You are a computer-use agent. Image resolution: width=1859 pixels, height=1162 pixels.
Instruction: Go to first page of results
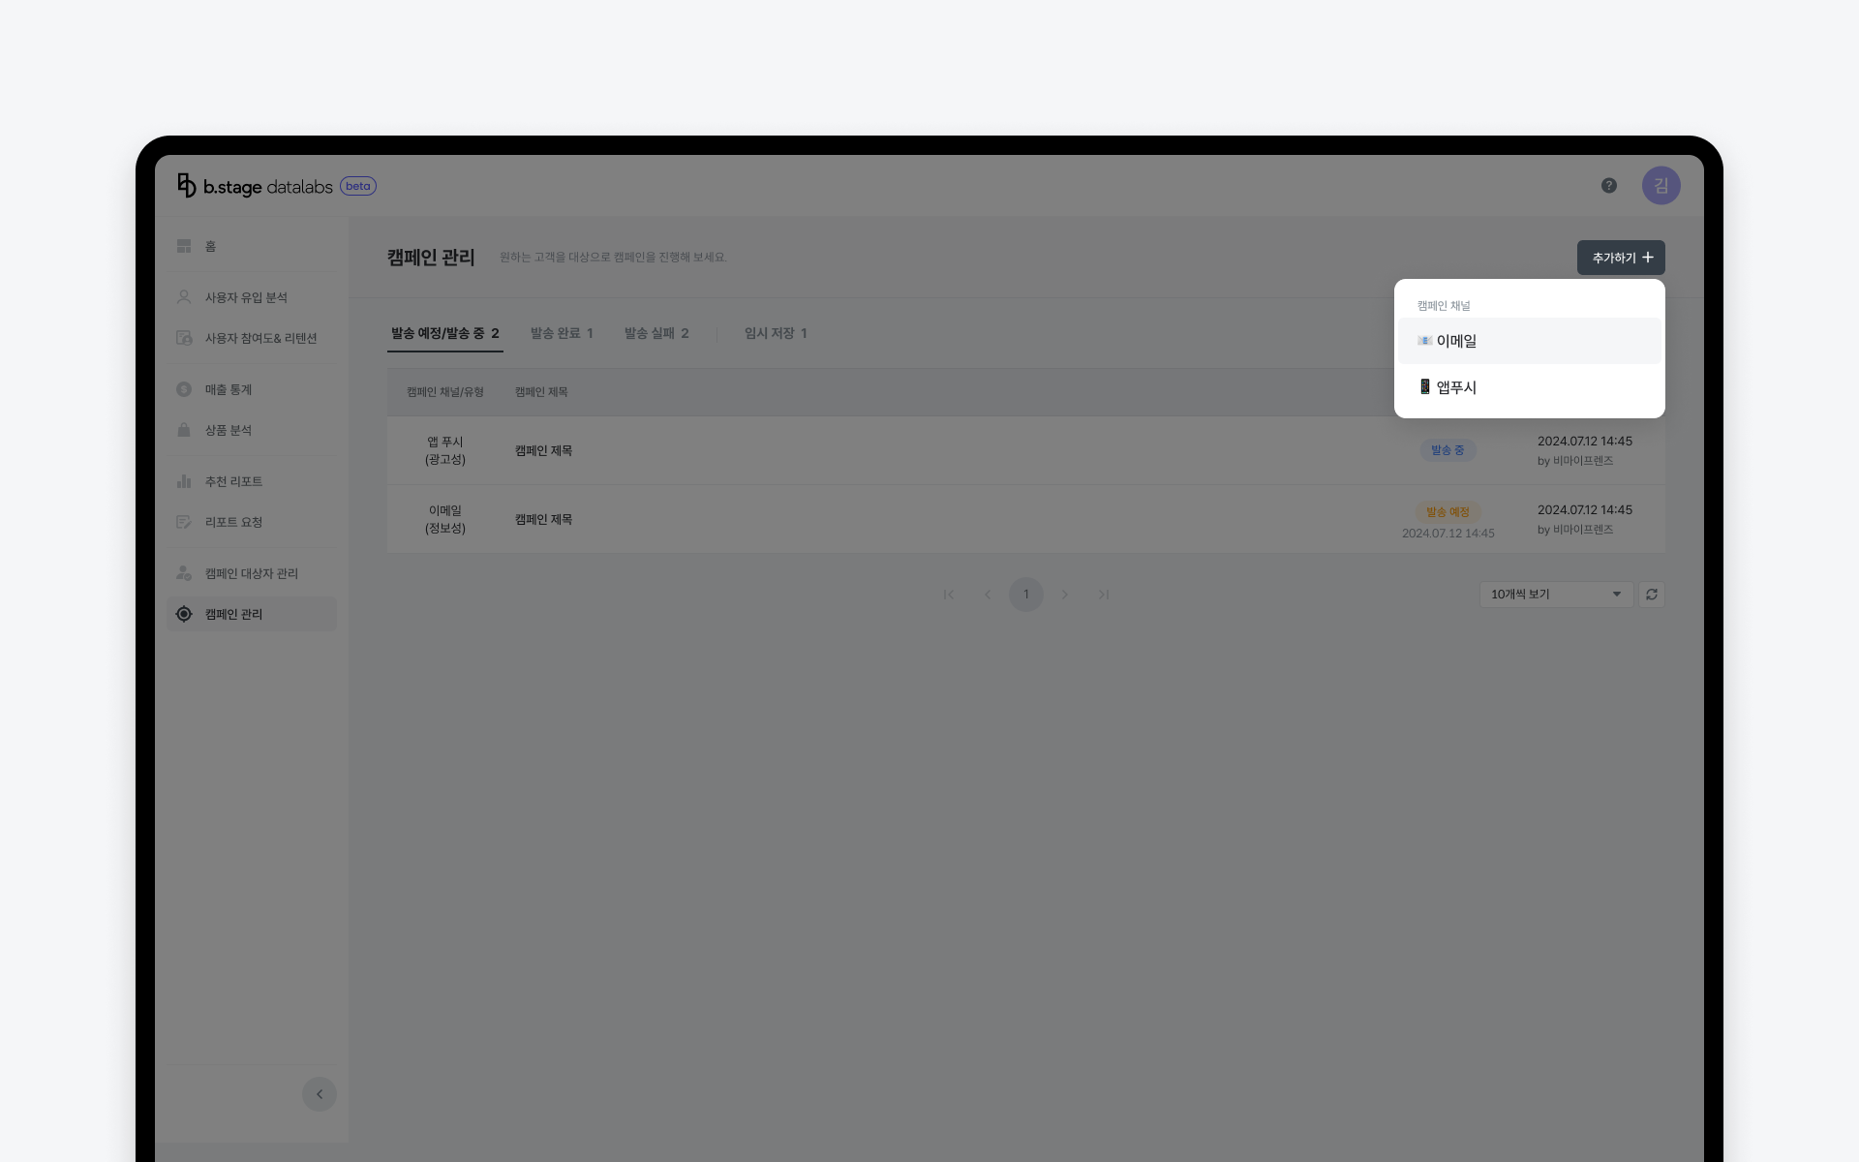949,595
